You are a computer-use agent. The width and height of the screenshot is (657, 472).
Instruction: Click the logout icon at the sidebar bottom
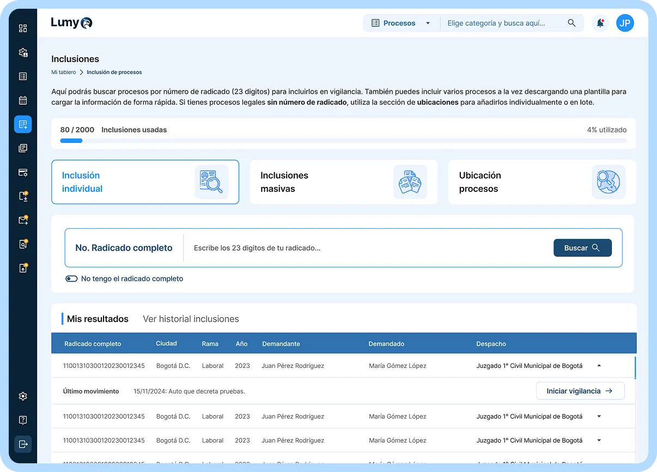click(22, 444)
